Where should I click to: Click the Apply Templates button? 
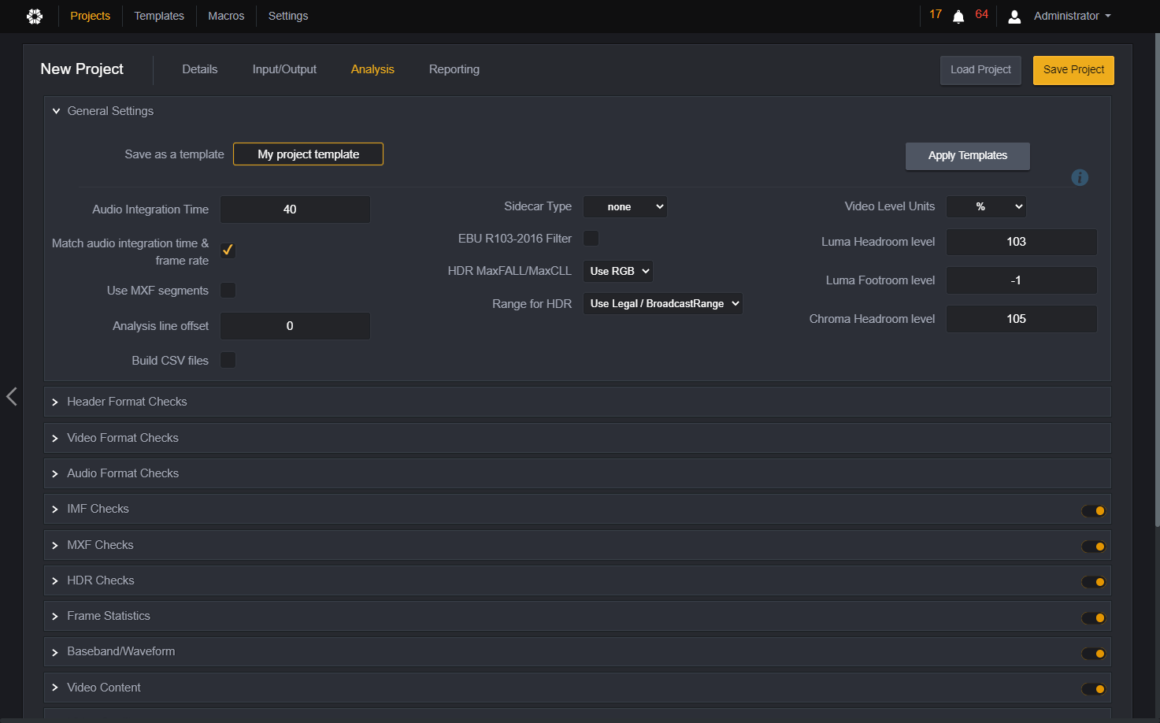(968, 156)
